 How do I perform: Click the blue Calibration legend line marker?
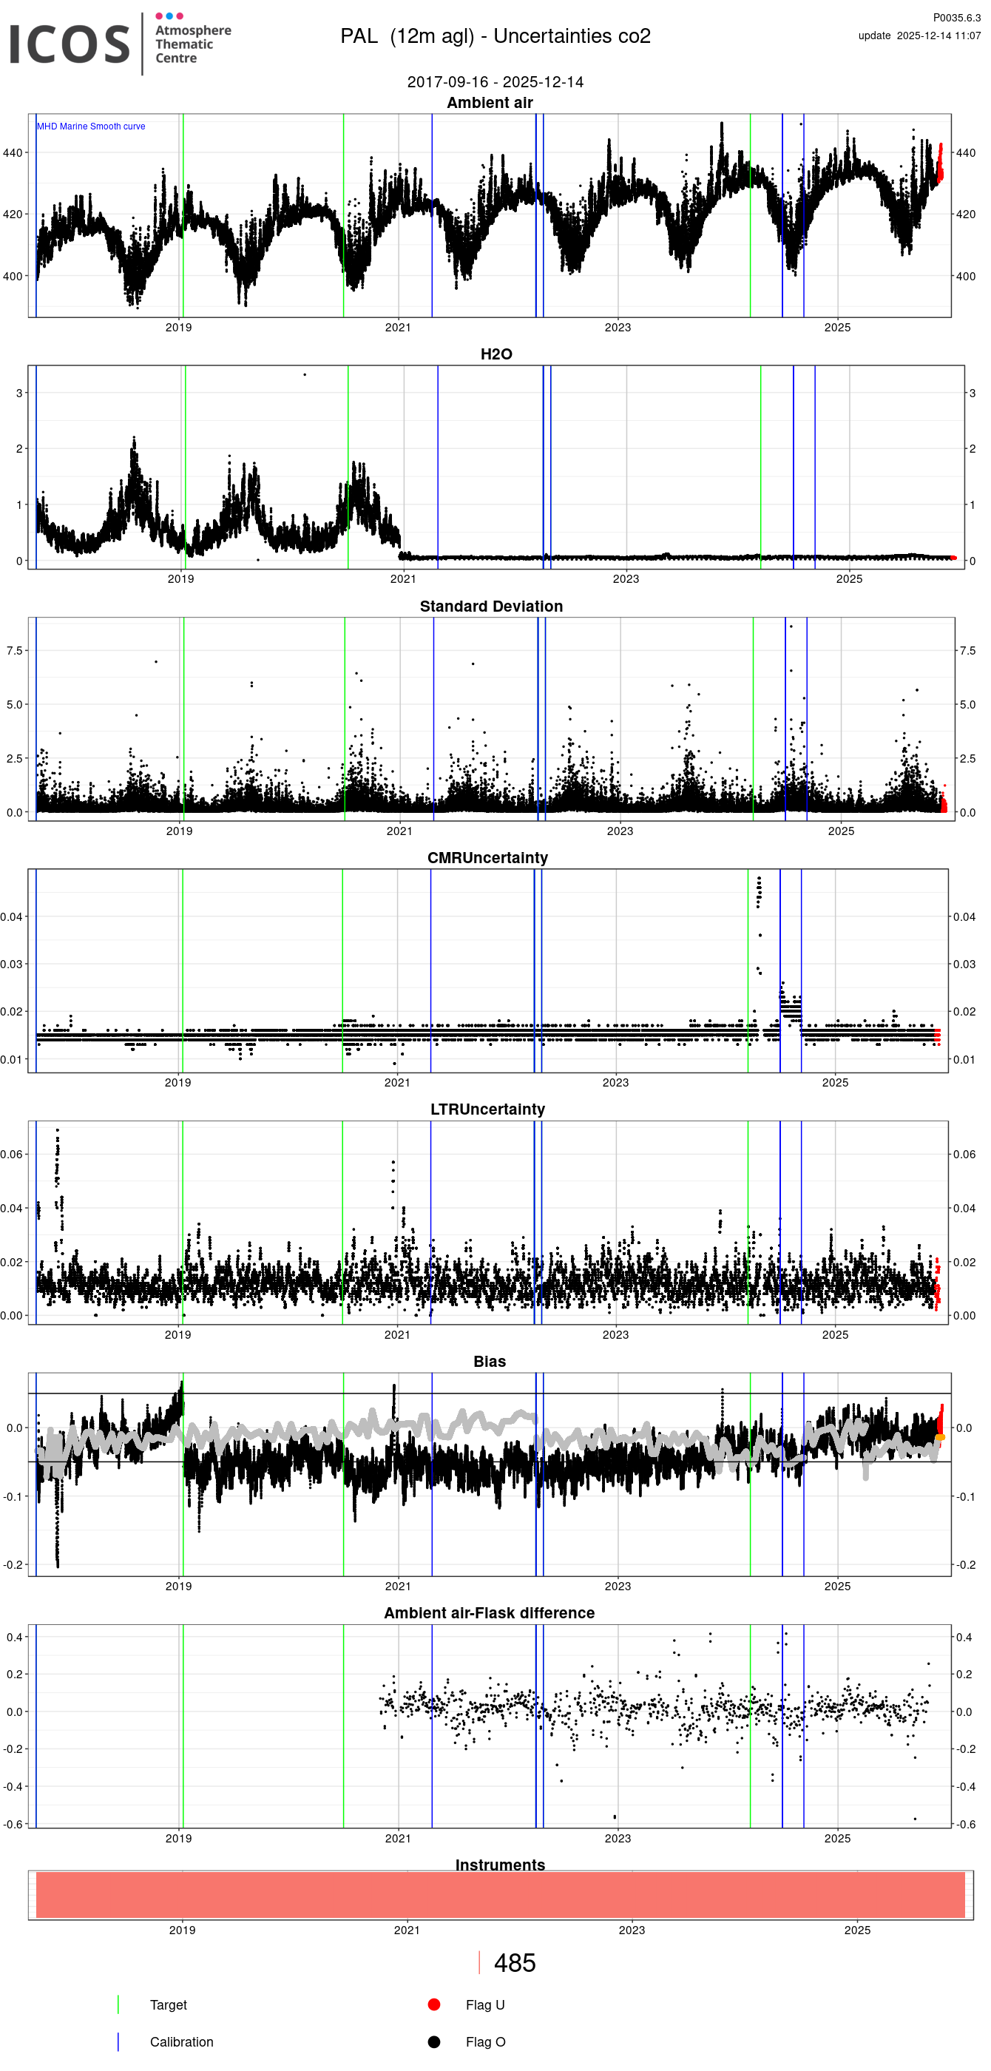point(118,2041)
